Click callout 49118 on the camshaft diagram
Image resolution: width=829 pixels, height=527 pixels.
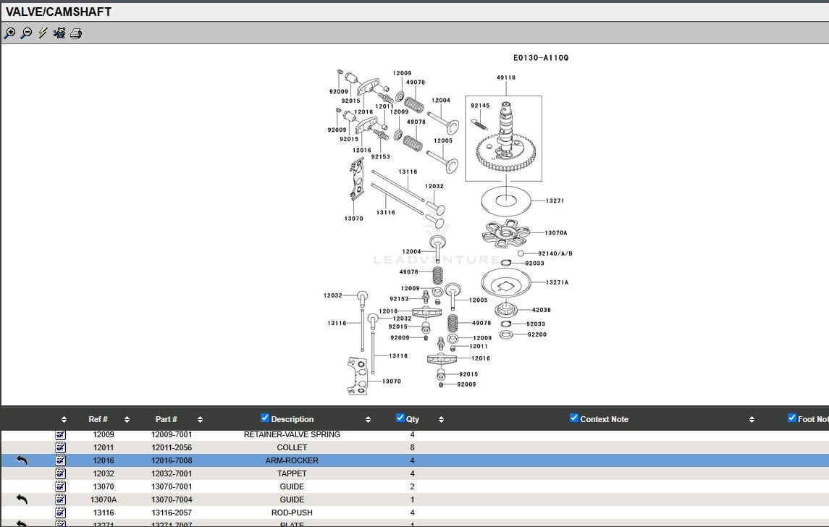[x=506, y=77]
